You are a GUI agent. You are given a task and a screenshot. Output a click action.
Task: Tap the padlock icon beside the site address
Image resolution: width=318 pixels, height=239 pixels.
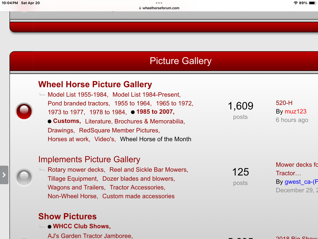[140, 8]
